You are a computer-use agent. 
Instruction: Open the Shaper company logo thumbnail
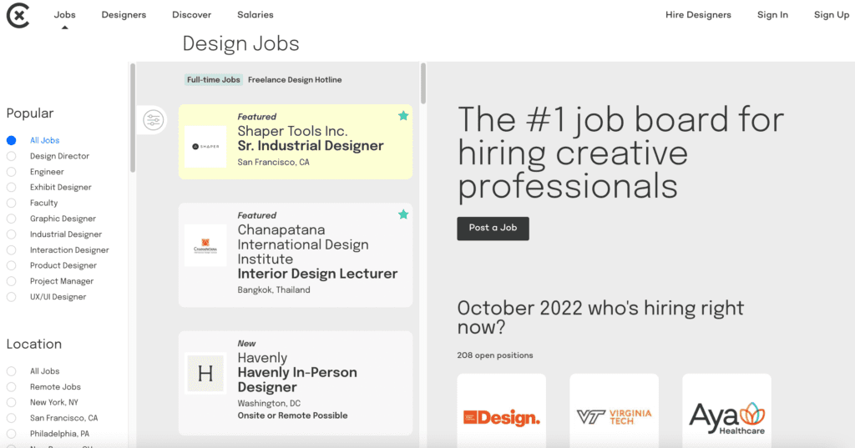tap(205, 147)
